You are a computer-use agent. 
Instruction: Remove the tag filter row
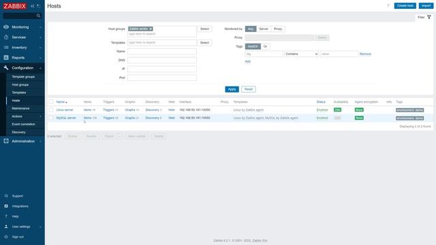[365, 54]
